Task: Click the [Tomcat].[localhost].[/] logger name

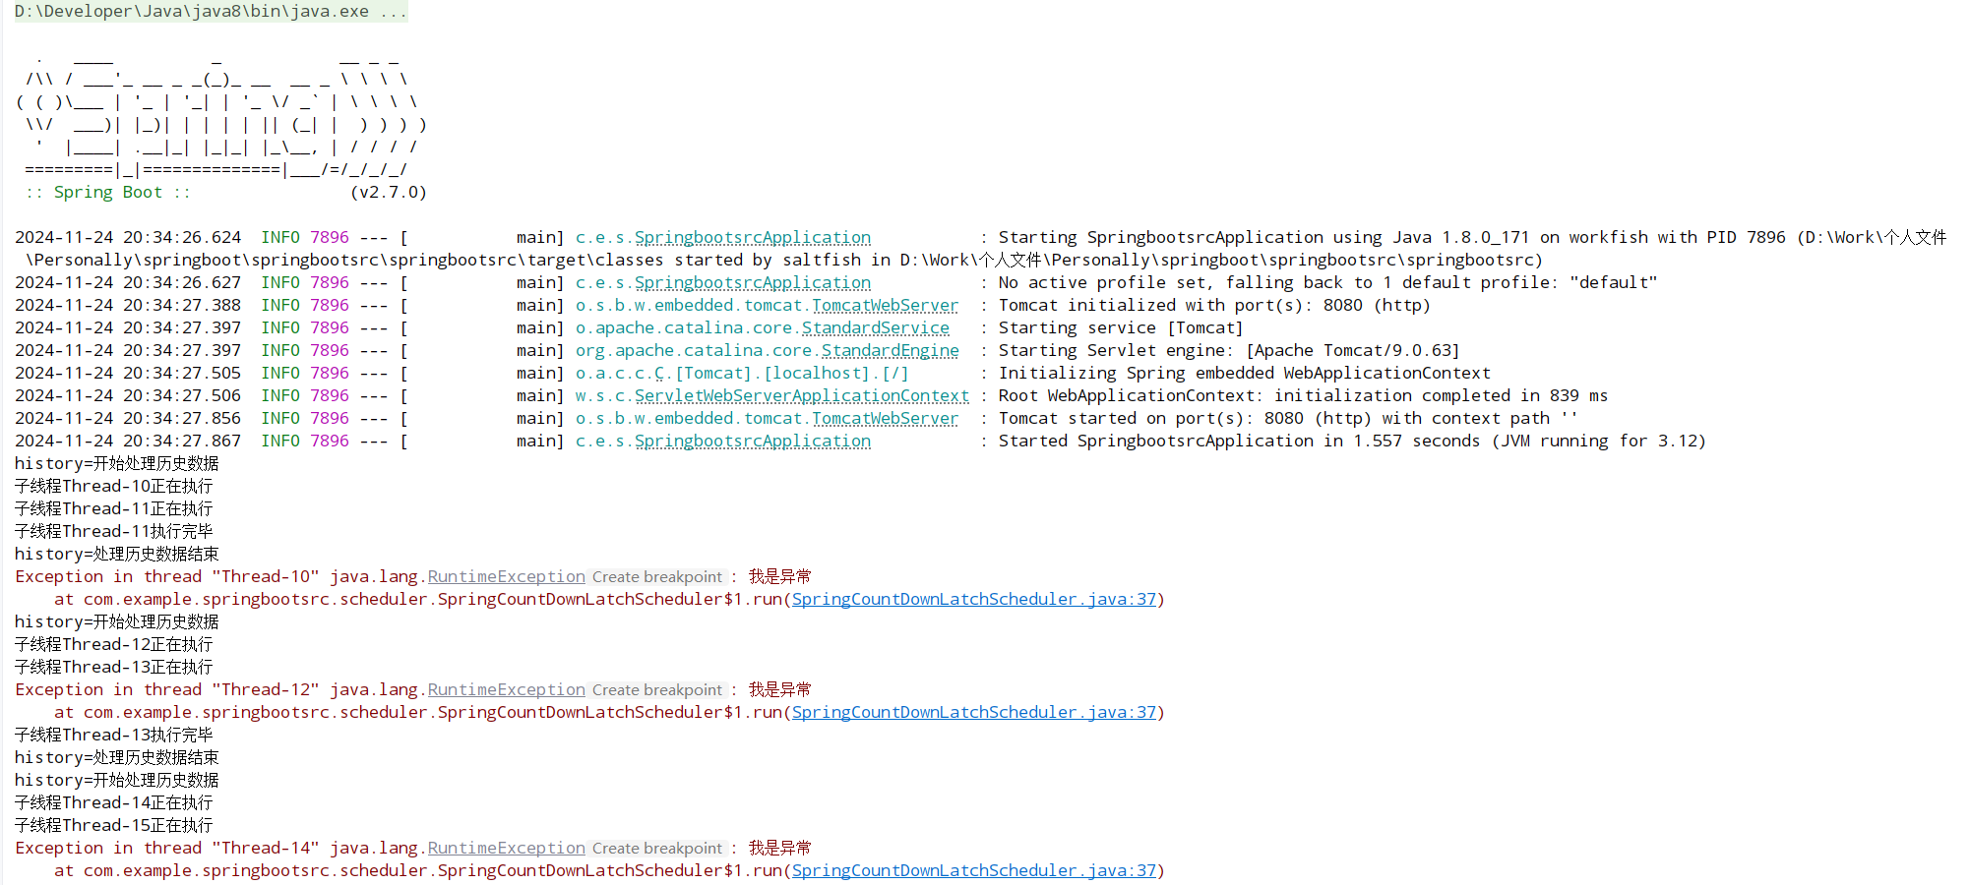Action: (791, 374)
